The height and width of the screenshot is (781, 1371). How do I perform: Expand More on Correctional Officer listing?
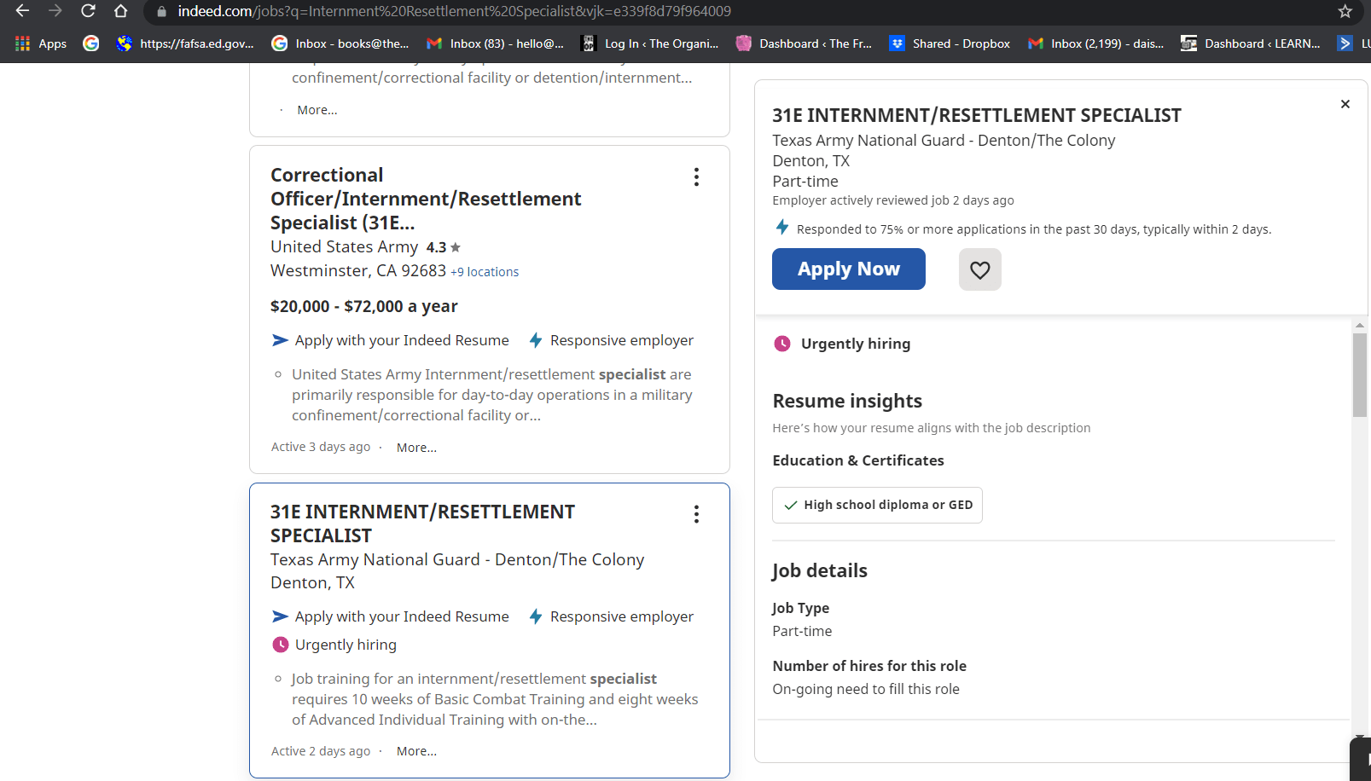[x=416, y=448]
